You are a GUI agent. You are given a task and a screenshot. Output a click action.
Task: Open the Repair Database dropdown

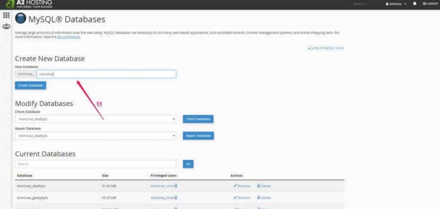point(95,136)
